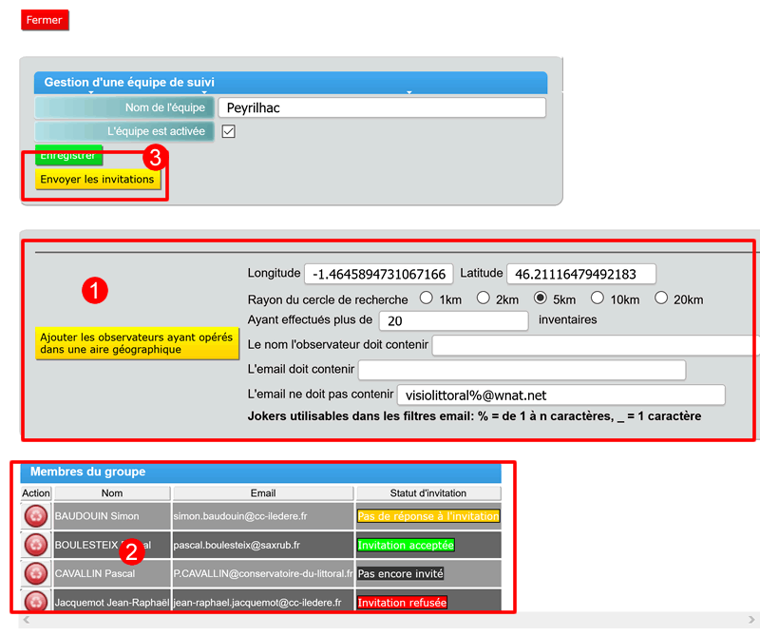Click the Latitude input field
The height and width of the screenshot is (636, 760).
click(581, 274)
